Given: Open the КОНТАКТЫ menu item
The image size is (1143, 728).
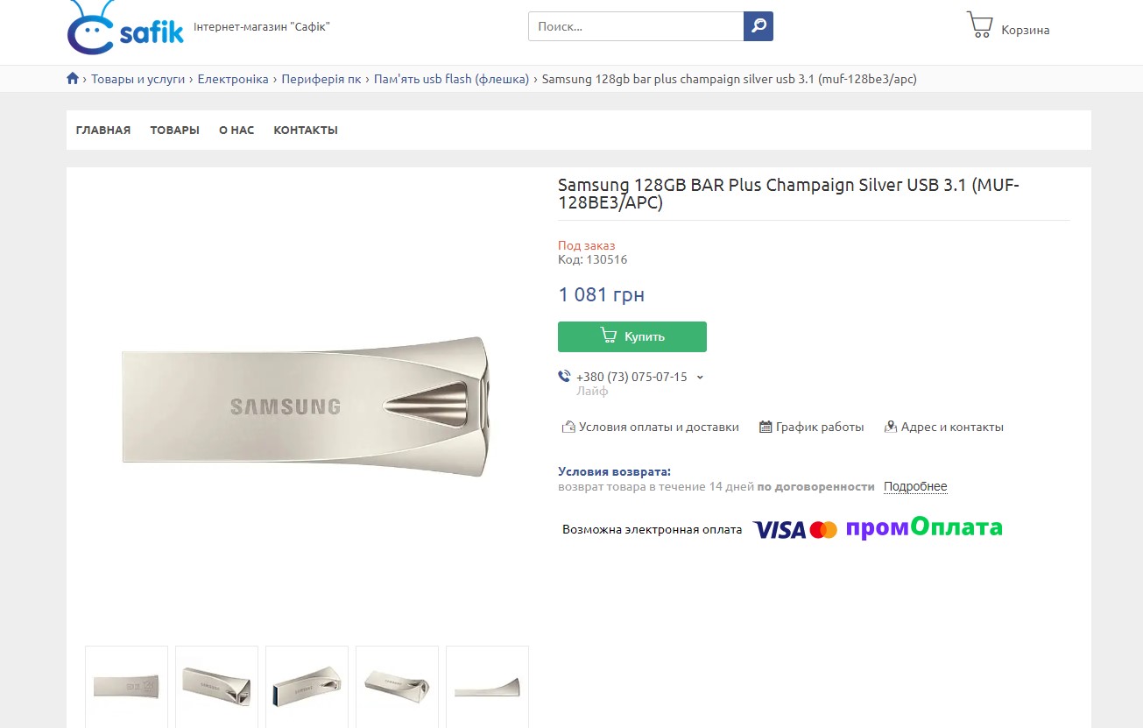Looking at the screenshot, I should tap(306, 131).
